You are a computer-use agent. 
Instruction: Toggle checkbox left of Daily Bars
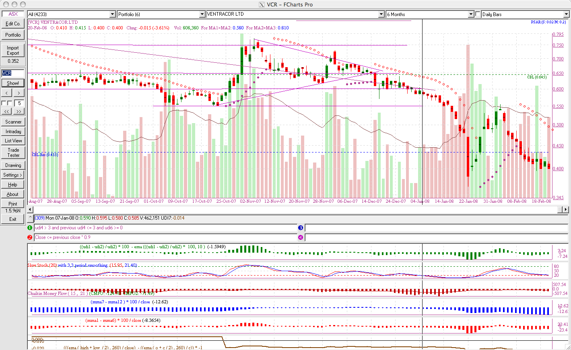pos(478,14)
